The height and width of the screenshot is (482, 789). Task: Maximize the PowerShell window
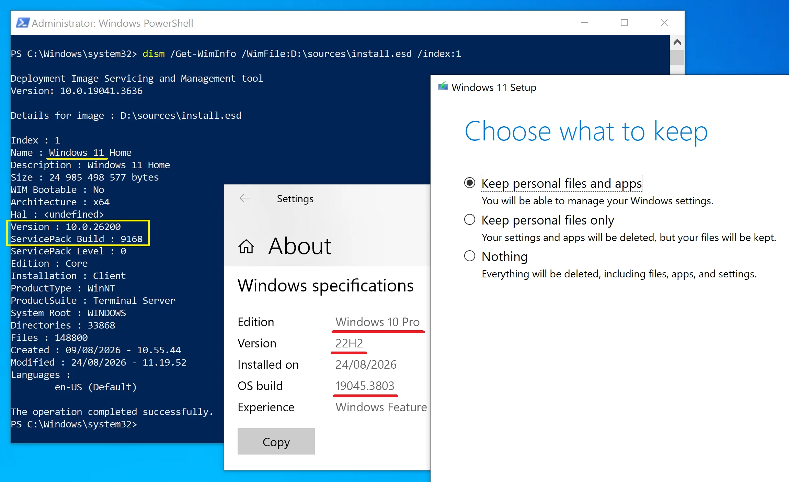[x=624, y=23]
